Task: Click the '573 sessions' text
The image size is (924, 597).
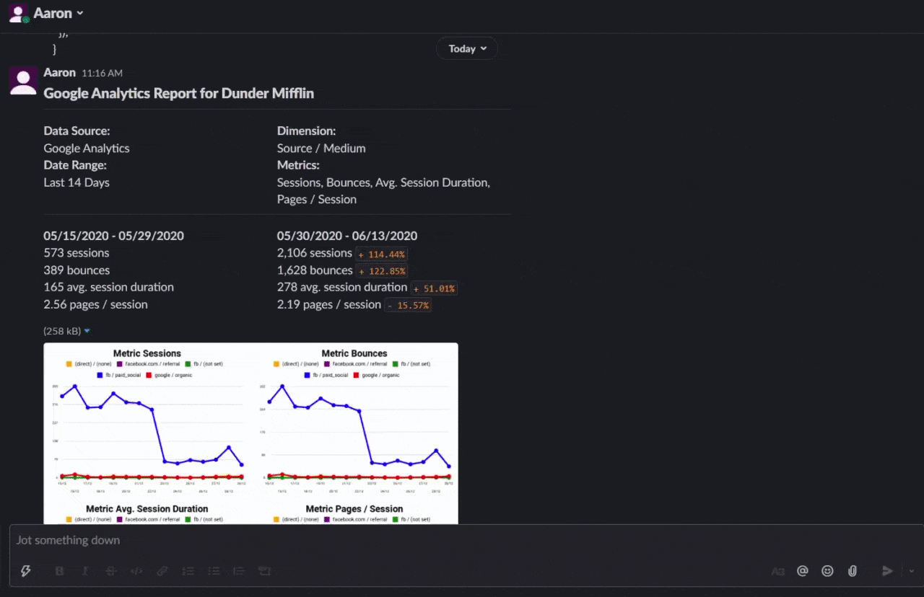Action: click(x=77, y=253)
